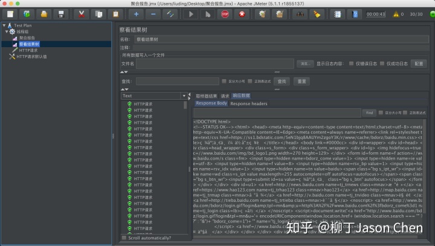Click the 注释 comment input field
Viewport: 435px width, 246px height.
click(x=282, y=48)
